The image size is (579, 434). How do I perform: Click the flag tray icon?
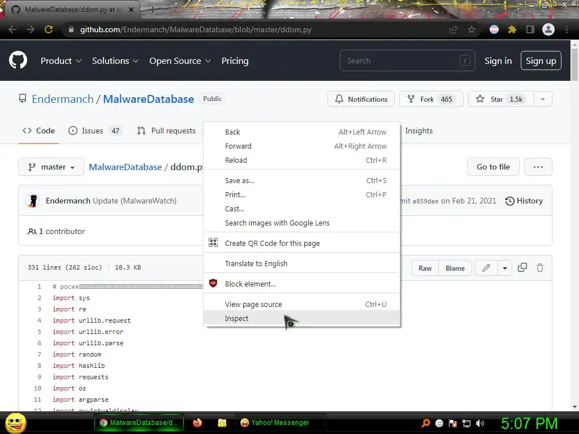tap(453, 423)
